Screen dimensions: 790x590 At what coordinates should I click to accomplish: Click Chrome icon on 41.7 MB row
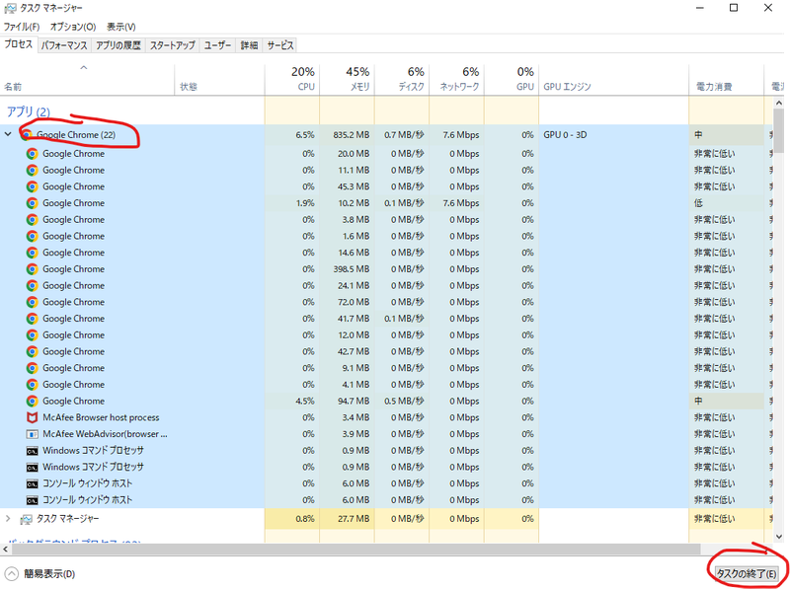pyautogui.click(x=33, y=319)
